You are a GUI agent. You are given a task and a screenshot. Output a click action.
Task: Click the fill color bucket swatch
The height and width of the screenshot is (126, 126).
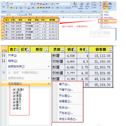(x=25, y=8)
